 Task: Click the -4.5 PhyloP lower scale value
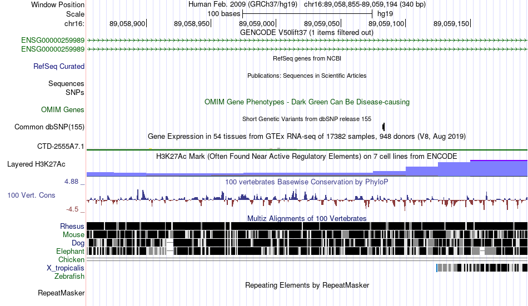pyautogui.click(x=72, y=209)
